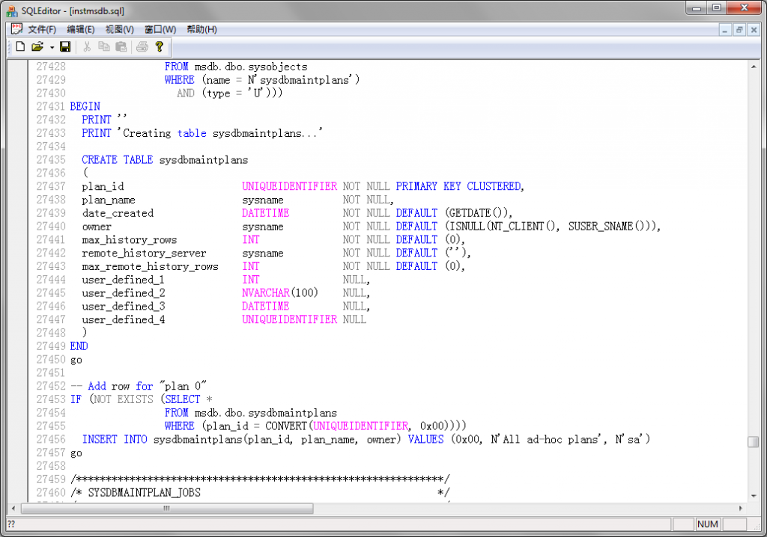Click IF keyword on line 27453
This screenshot has width=767, height=537.
(76, 399)
